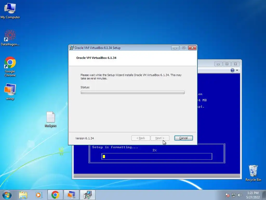Screen dimensions: 266x200
Task: Click the 'Version 6.1.34' label
Action: coord(85,138)
